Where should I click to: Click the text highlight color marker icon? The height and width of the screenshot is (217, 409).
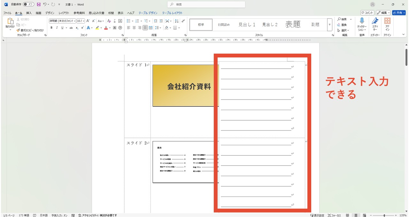[97, 28]
